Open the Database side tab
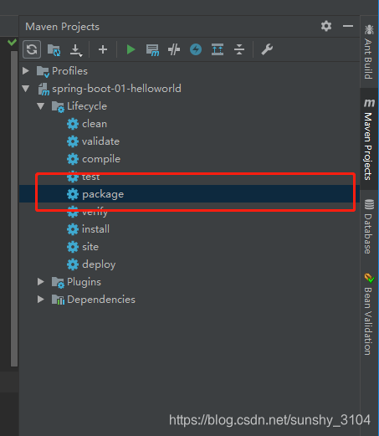 click(369, 226)
